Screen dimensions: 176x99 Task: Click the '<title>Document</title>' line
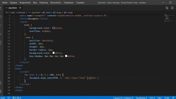[x=34, y=19]
